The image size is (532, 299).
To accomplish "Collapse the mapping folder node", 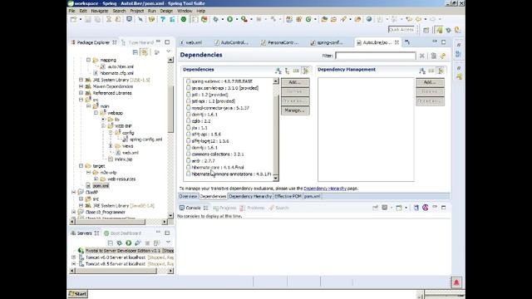I will [x=89, y=60].
